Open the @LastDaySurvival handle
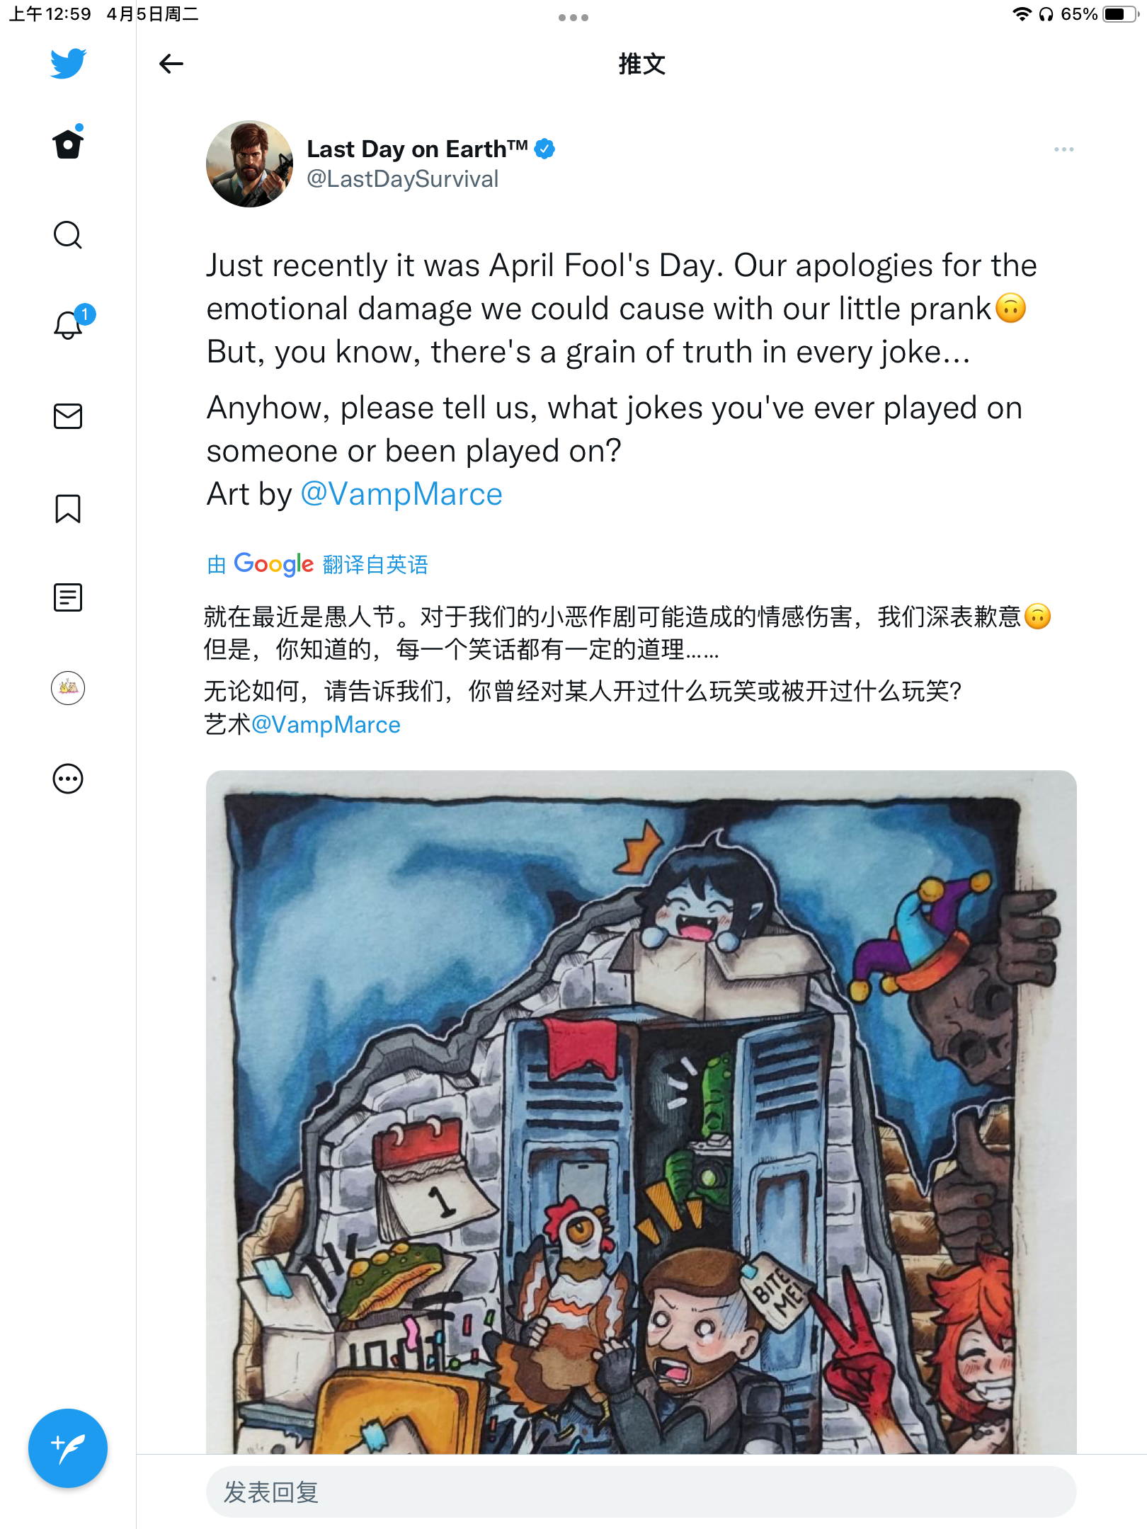This screenshot has height=1529, width=1147. coord(402,179)
